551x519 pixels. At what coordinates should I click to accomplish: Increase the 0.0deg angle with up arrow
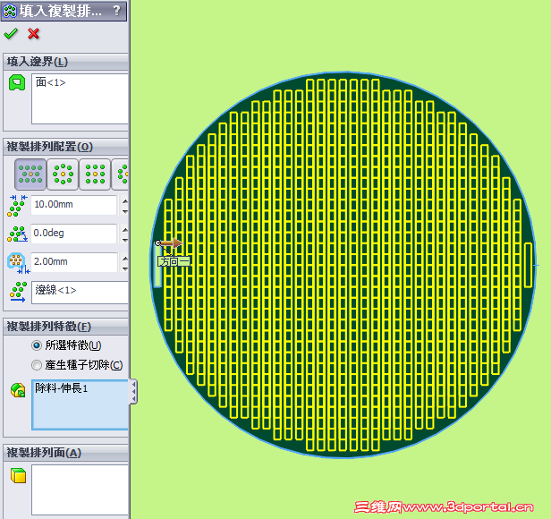(x=124, y=229)
